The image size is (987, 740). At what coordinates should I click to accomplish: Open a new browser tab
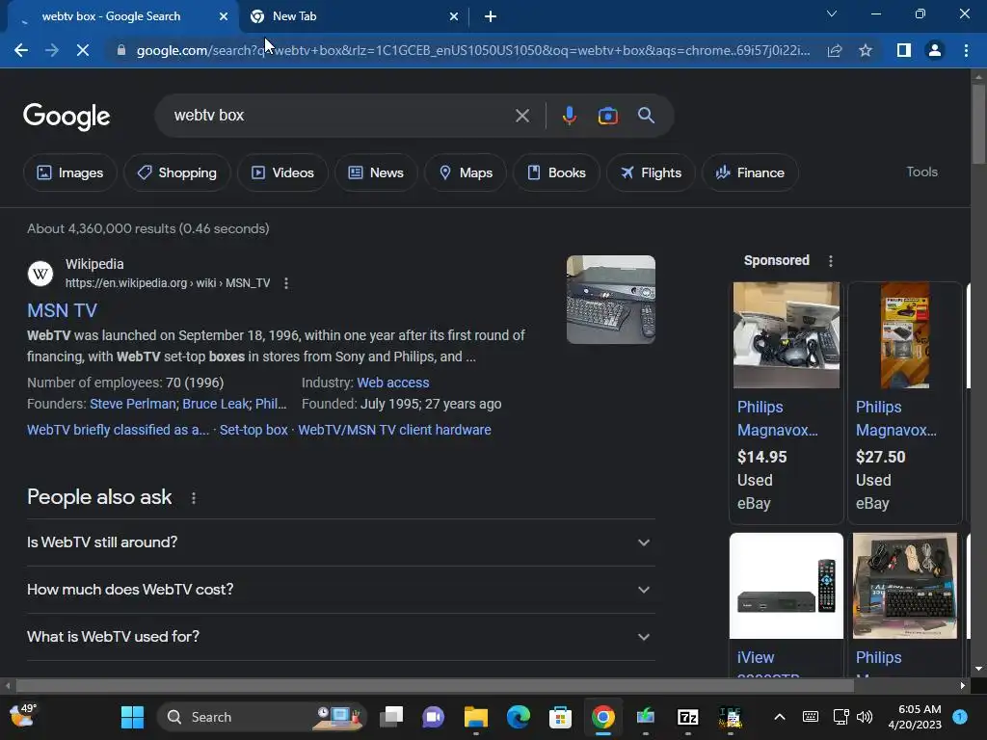(x=491, y=17)
